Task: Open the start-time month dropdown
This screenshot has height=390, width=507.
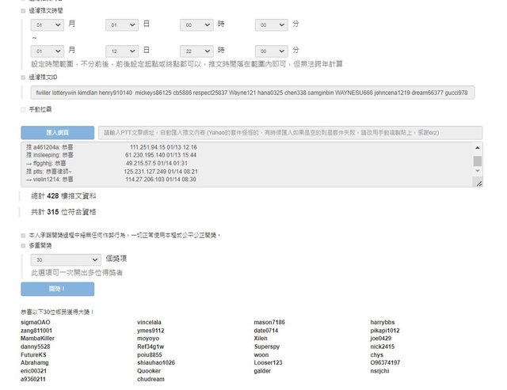Action: [47, 25]
